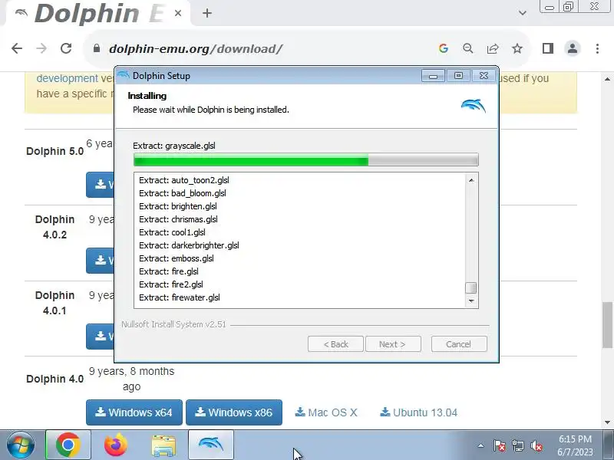Download Dolphin 4.0 for Ubuntu 13.04

pyautogui.click(x=419, y=412)
